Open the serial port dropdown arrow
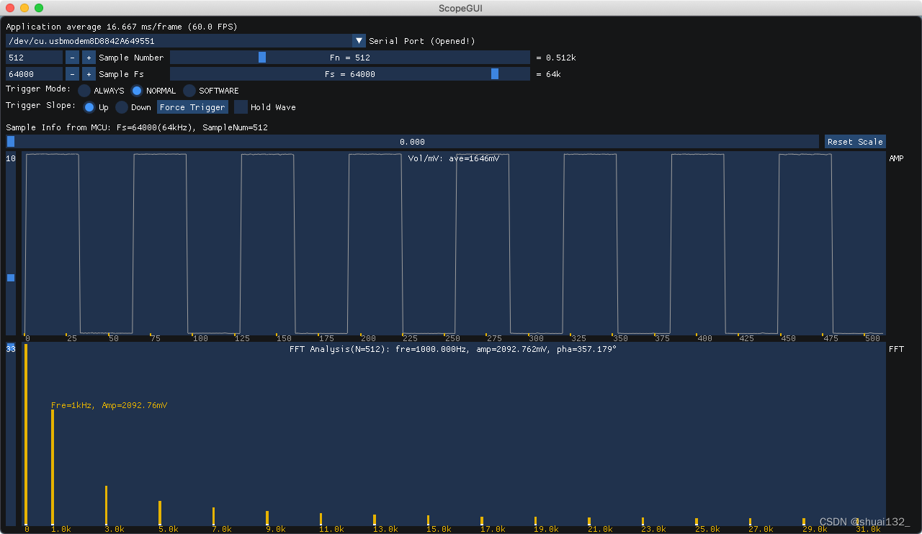 point(359,41)
